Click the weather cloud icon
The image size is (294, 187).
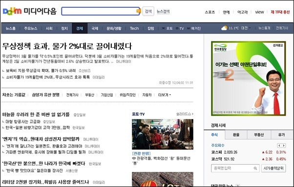pyautogui.click(x=224, y=28)
